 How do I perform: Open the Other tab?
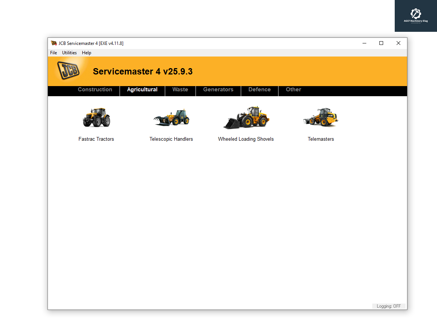[x=293, y=90]
